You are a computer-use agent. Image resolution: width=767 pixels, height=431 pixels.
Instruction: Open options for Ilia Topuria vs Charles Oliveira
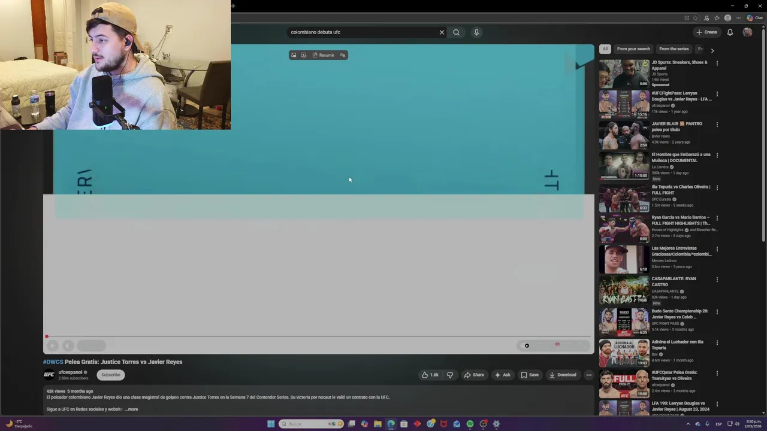717,187
